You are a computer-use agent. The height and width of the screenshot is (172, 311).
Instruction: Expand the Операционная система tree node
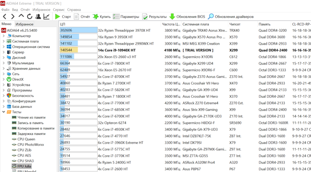pyautogui.click(x=4, y=47)
